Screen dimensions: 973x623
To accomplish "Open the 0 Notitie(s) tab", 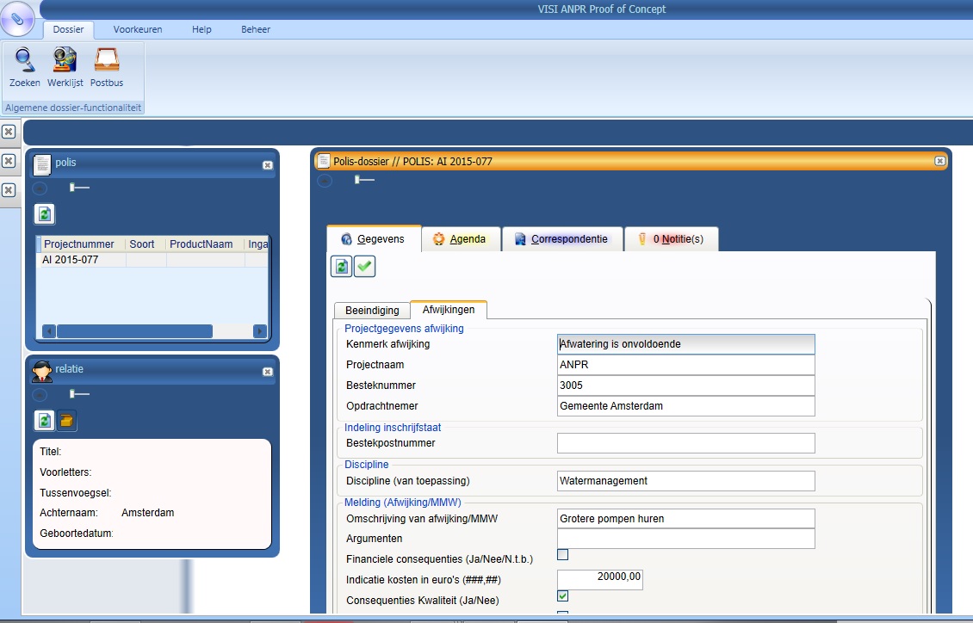I will [x=672, y=239].
